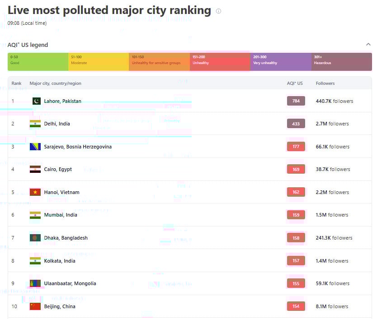The height and width of the screenshot is (319, 377).
Task: Click the Hazardous 301+ legend block
Action: [x=341, y=62]
